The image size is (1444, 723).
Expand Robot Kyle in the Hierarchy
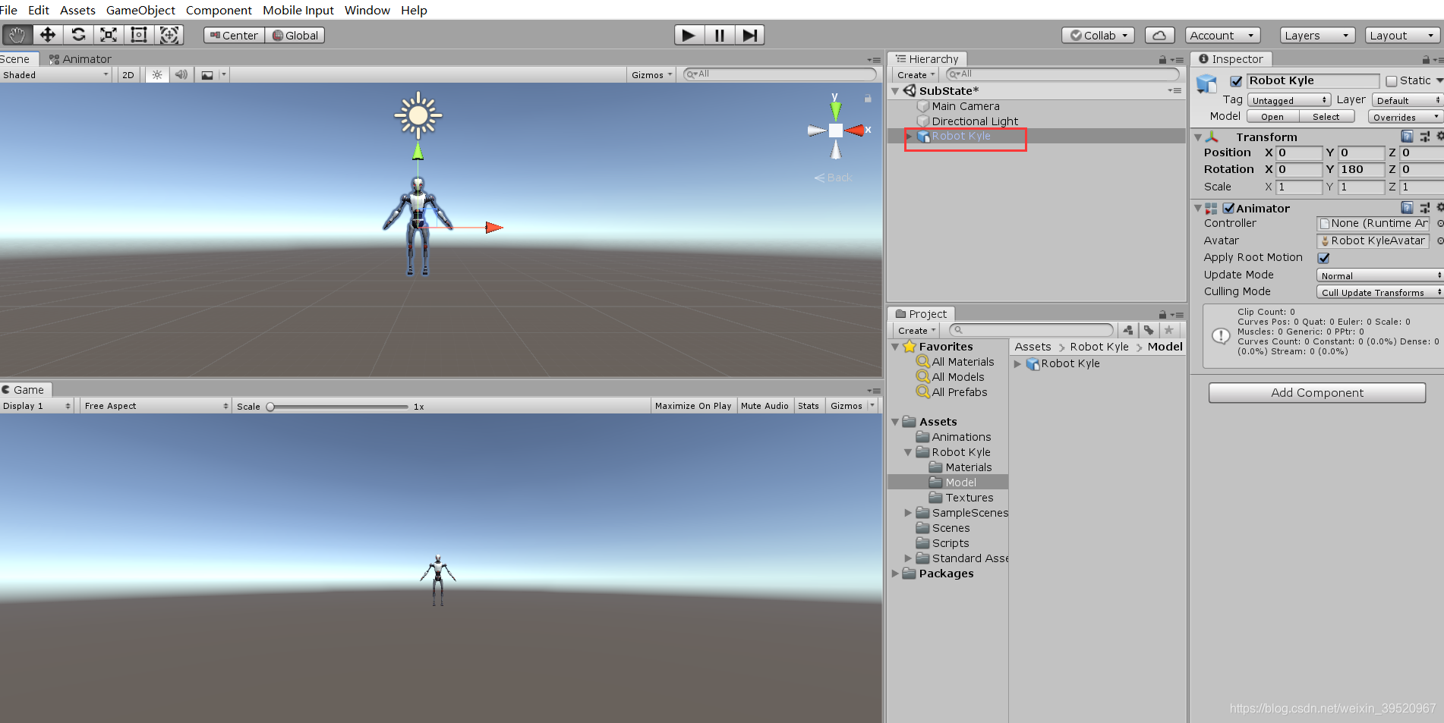click(909, 136)
